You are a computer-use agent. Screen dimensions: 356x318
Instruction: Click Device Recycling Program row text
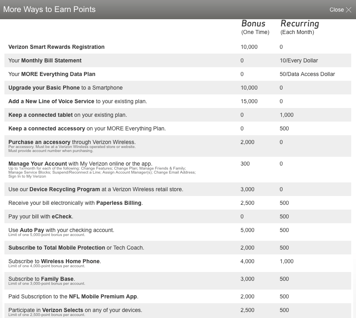tap(96, 189)
